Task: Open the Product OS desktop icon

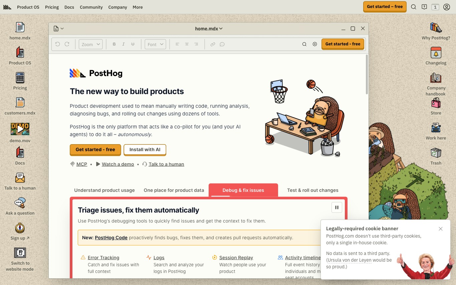Action: coord(20,52)
